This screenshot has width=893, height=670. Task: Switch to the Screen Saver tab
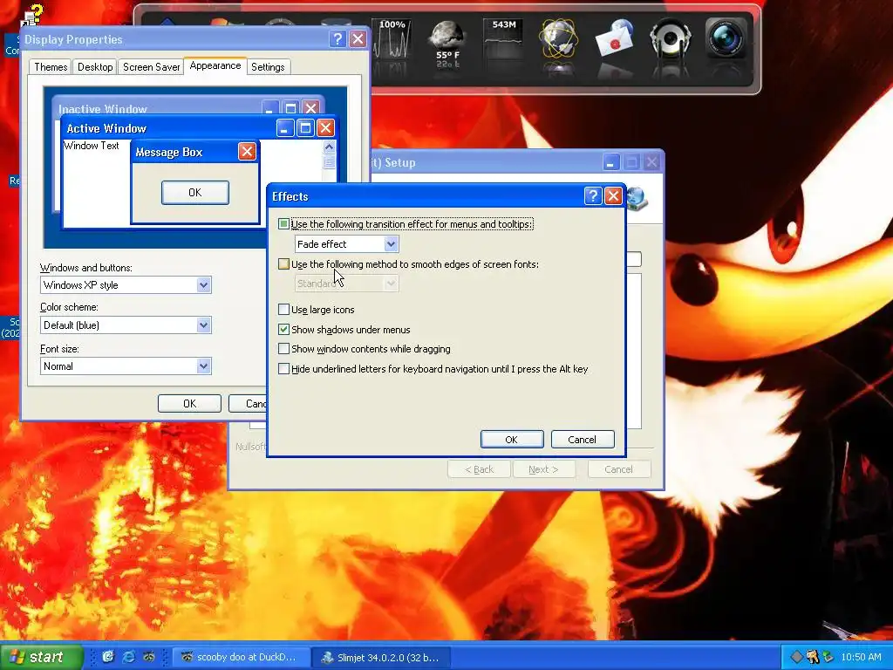tap(151, 67)
